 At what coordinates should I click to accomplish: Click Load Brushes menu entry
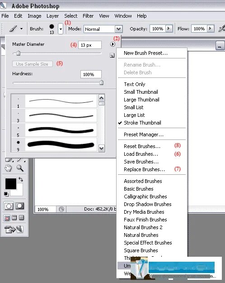(x=152, y=154)
